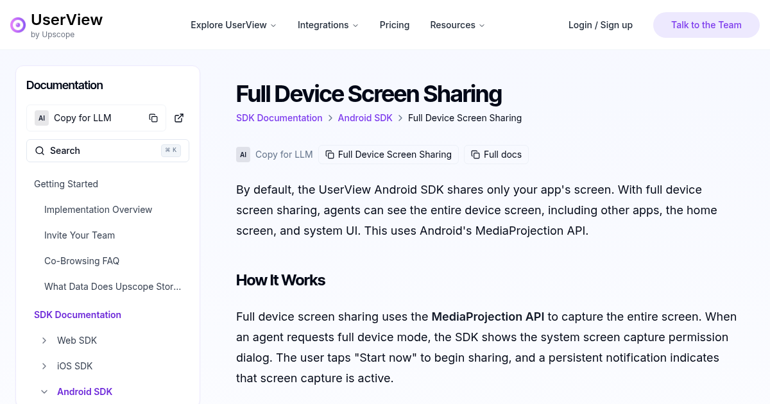Open Co-Browsing FAQ page

coord(82,261)
